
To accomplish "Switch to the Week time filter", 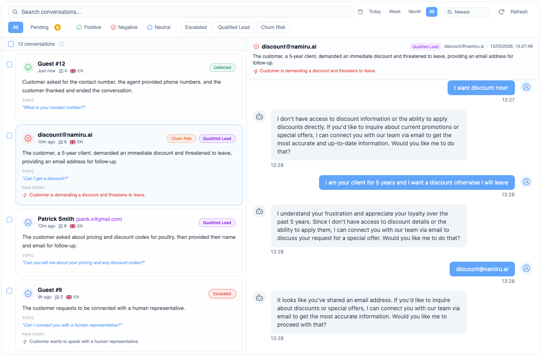I will click(x=395, y=11).
